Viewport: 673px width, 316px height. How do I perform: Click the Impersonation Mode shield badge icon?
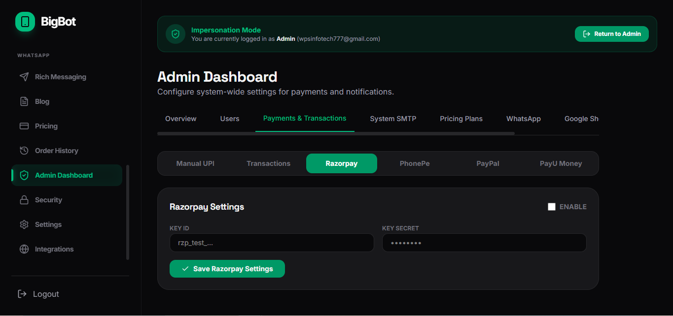click(176, 34)
